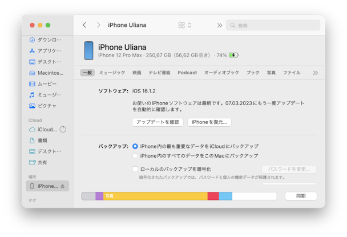Open Applications sidebar icon
The width and height of the screenshot is (347, 237).
click(32, 51)
